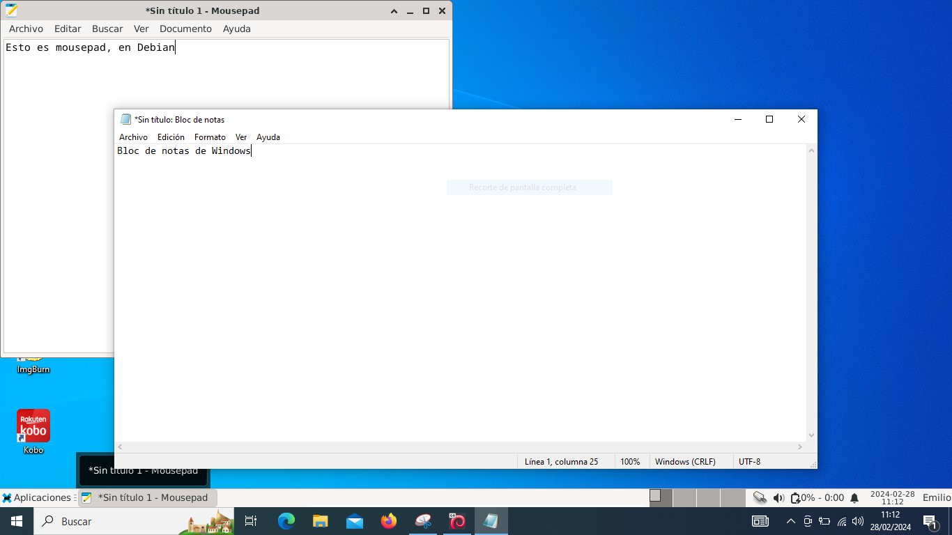952x535 pixels.
Task: Open Ver menu in Bloc de notas
Action: (241, 137)
